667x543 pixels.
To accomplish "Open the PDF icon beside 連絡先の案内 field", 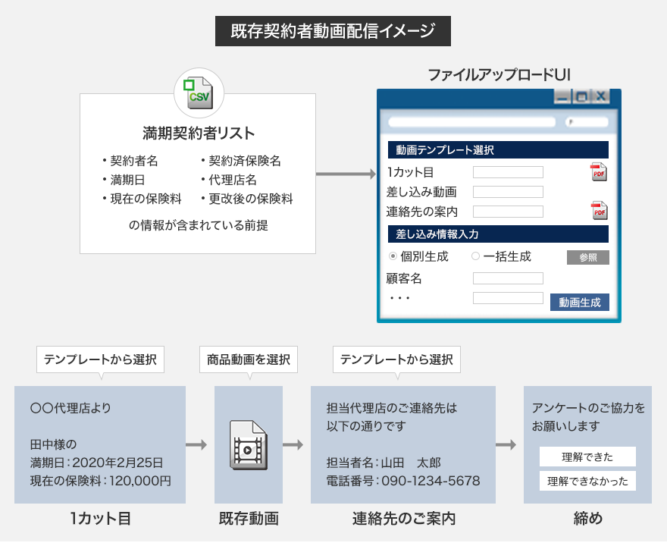I will pos(598,209).
